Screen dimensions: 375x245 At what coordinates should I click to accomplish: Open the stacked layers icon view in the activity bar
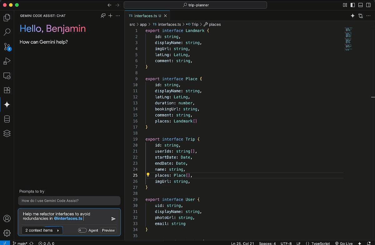click(x=7, y=133)
